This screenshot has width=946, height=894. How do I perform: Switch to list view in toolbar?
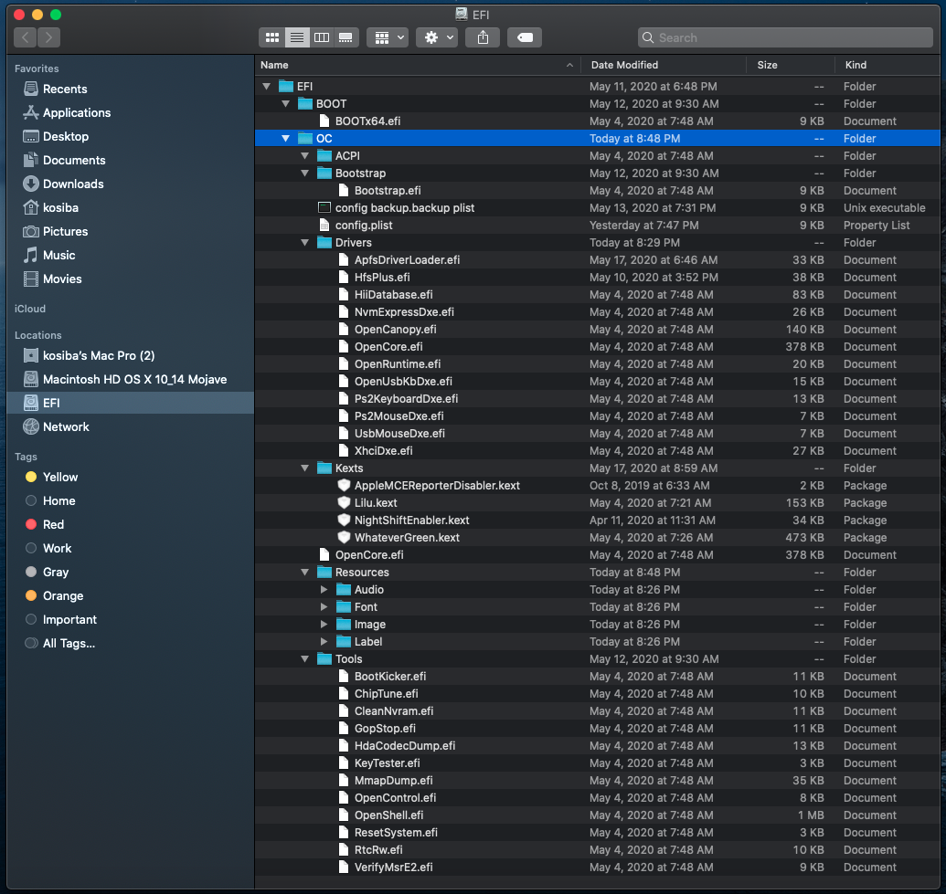[x=297, y=37]
